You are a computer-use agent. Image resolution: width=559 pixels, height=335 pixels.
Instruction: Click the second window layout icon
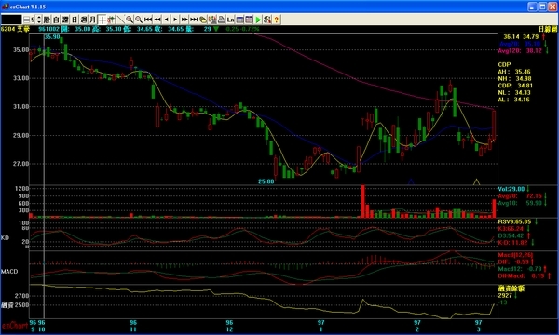click(249, 20)
